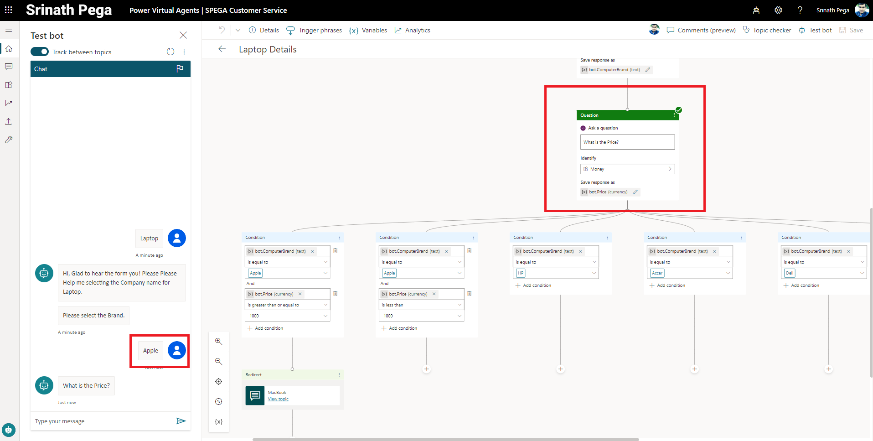Click the zoom in canvas icon
The height and width of the screenshot is (441, 873).
[x=219, y=342]
